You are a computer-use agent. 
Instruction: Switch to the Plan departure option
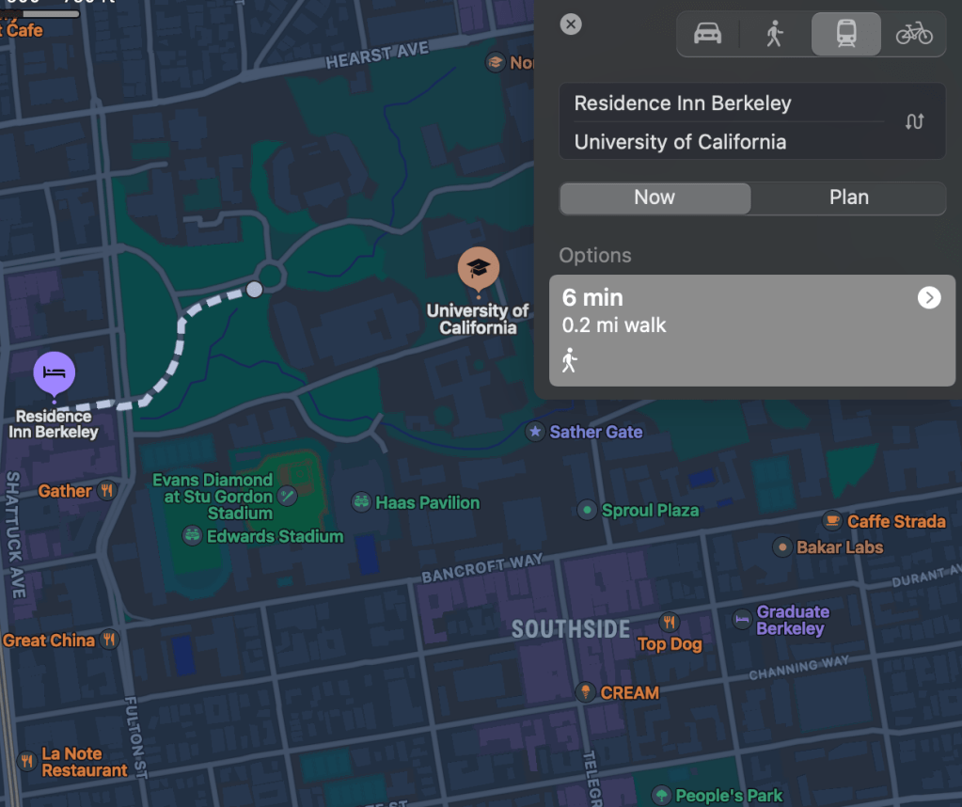click(x=848, y=198)
